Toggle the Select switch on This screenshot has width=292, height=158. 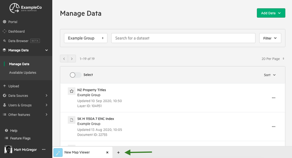click(x=75, y=75)
